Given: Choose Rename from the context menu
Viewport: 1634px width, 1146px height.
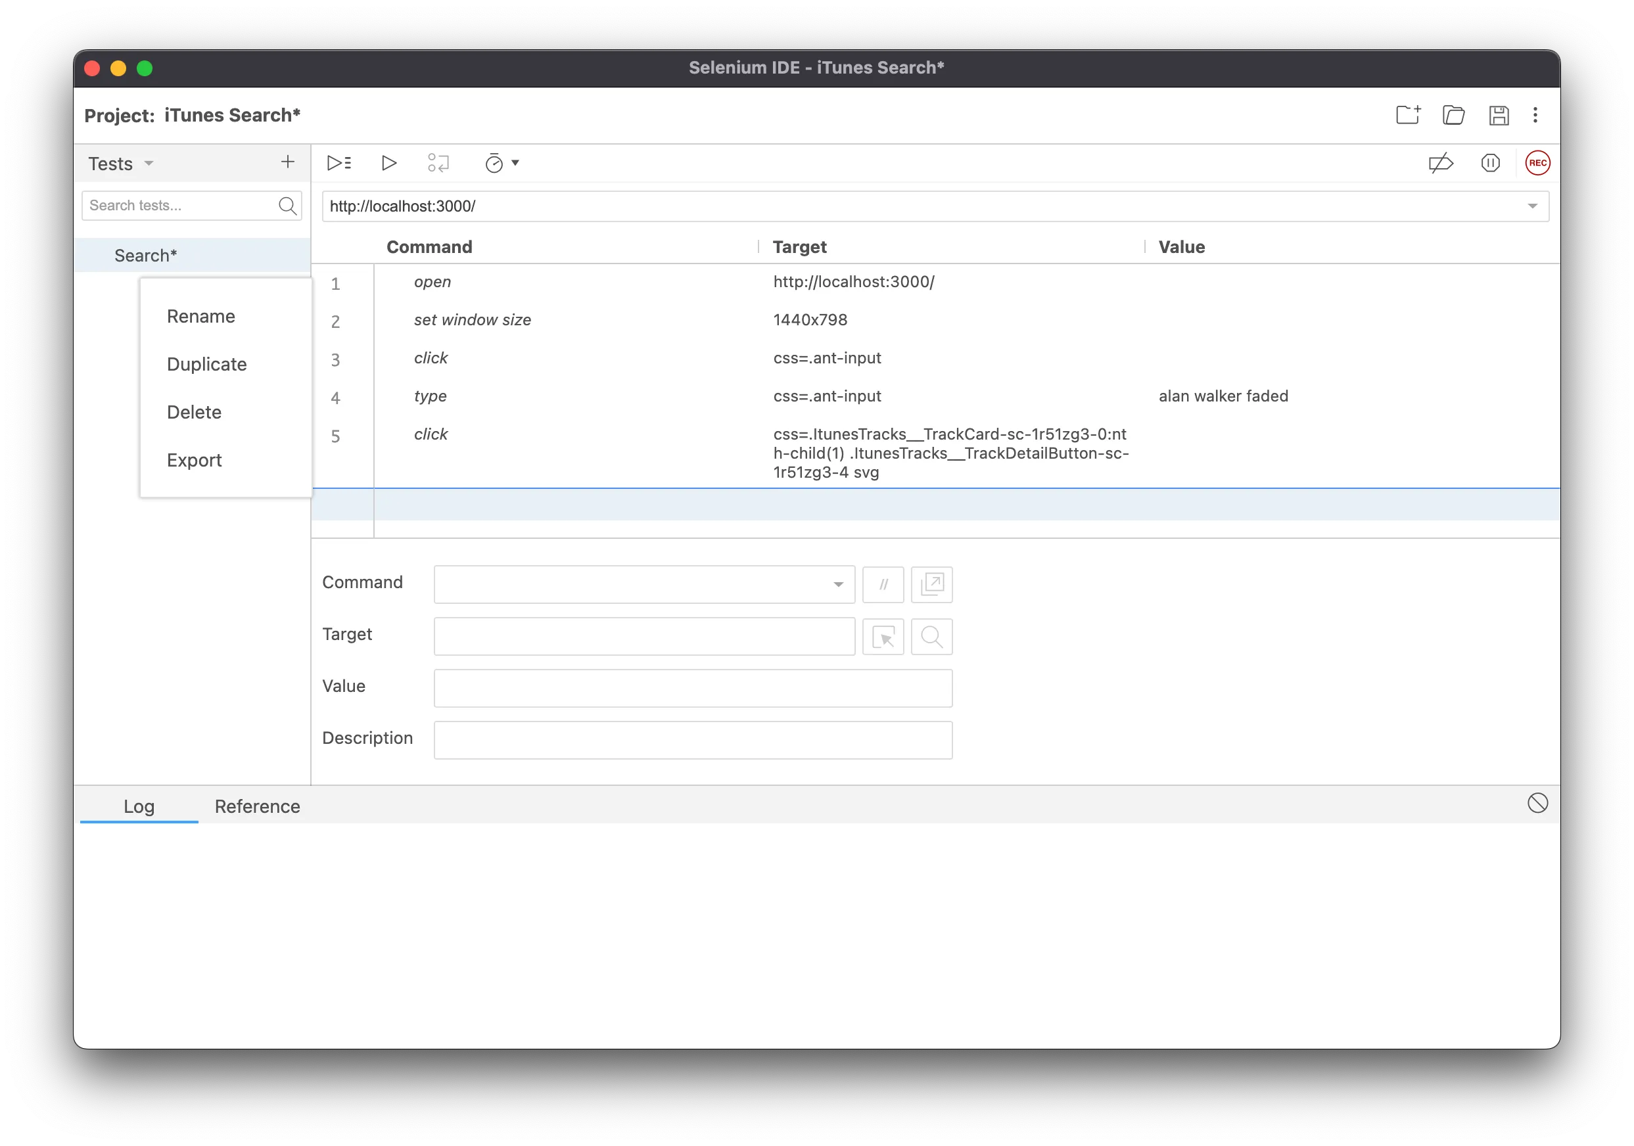Looking at the screenshot, I should 200,317.
